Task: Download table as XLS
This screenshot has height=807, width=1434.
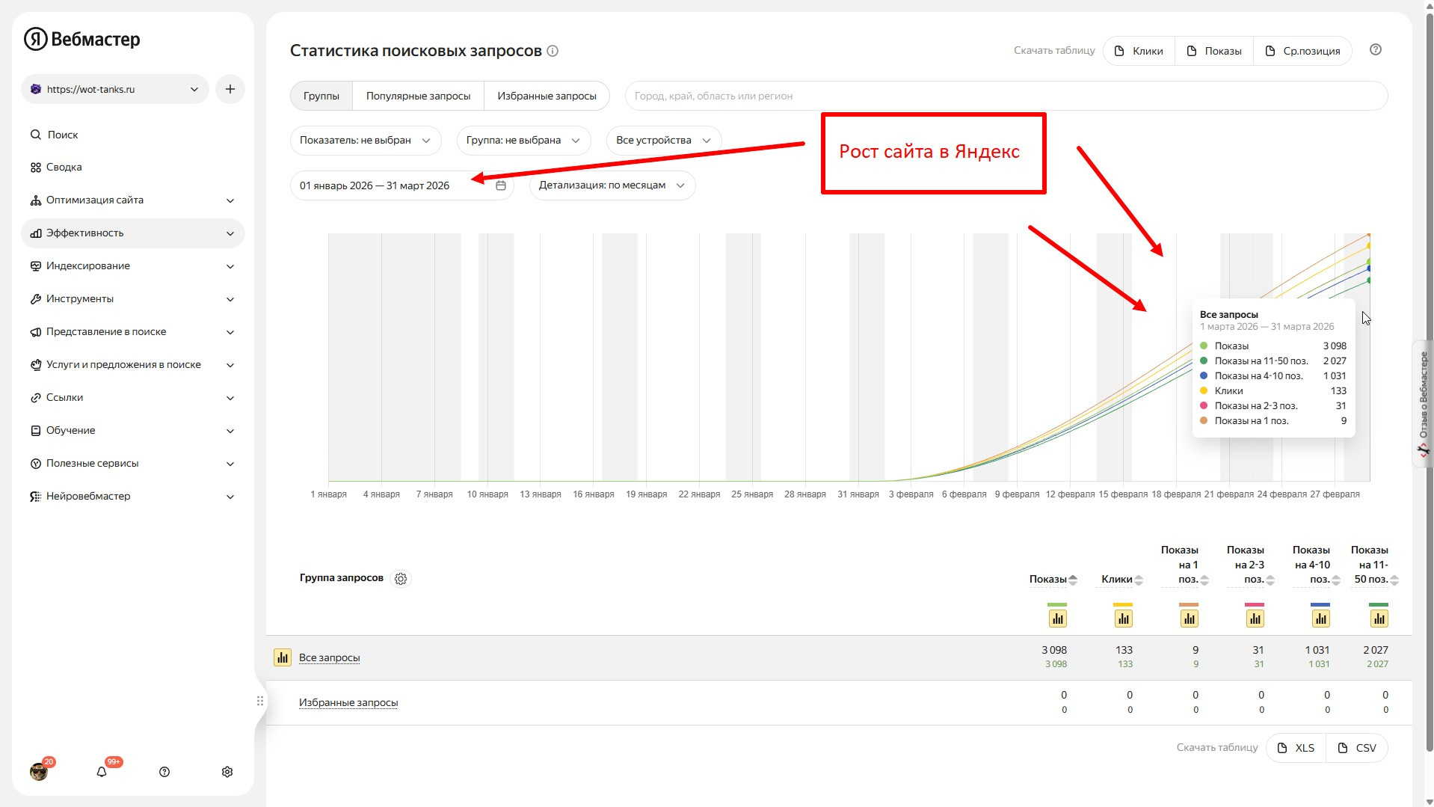Action: pyautogui.click(x=1296, y=748)
